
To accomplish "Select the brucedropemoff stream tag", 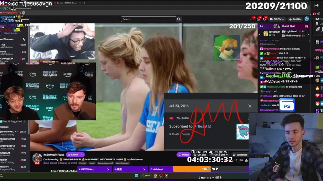I will [x=105, y=163].
